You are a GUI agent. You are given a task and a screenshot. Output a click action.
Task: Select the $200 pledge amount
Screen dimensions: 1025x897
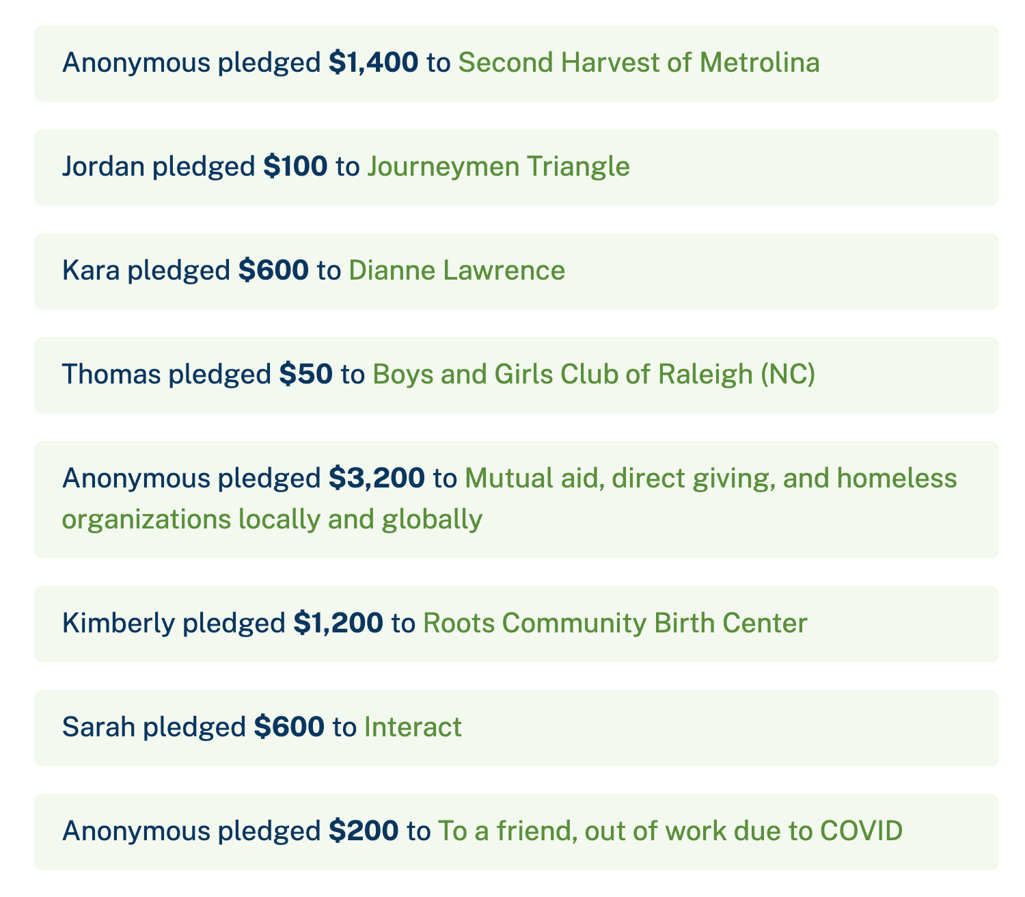[364, 831]
